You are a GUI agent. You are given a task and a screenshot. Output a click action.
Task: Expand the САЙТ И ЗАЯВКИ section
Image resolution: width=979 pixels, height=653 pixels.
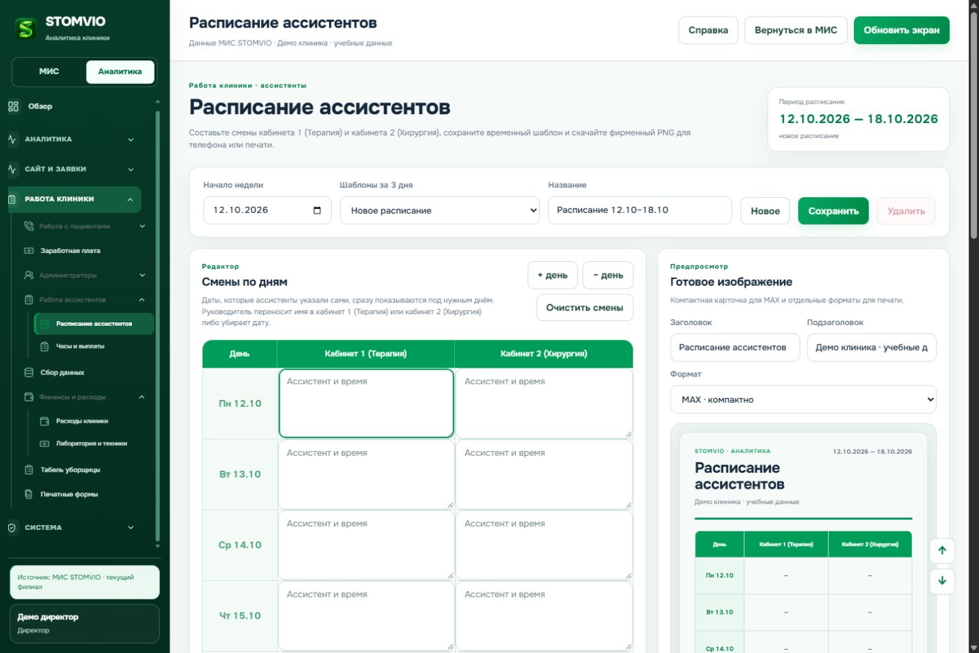tap(74, 169)
